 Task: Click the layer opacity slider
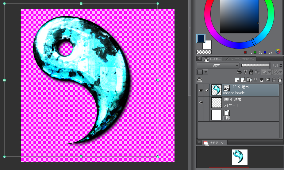pyautogui.click(x=255, y=65)
